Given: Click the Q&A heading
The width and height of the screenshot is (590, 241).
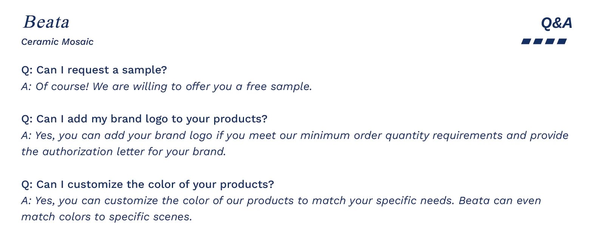Looking at the screenshot, I should click(x=556, y=23).
